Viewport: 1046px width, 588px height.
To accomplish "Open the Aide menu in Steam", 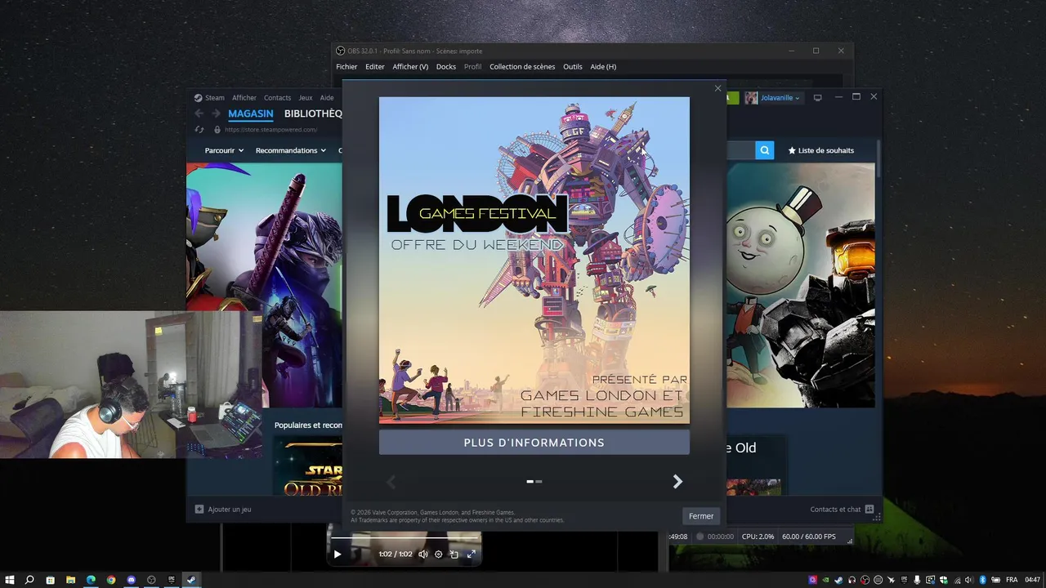I will 327,98.
